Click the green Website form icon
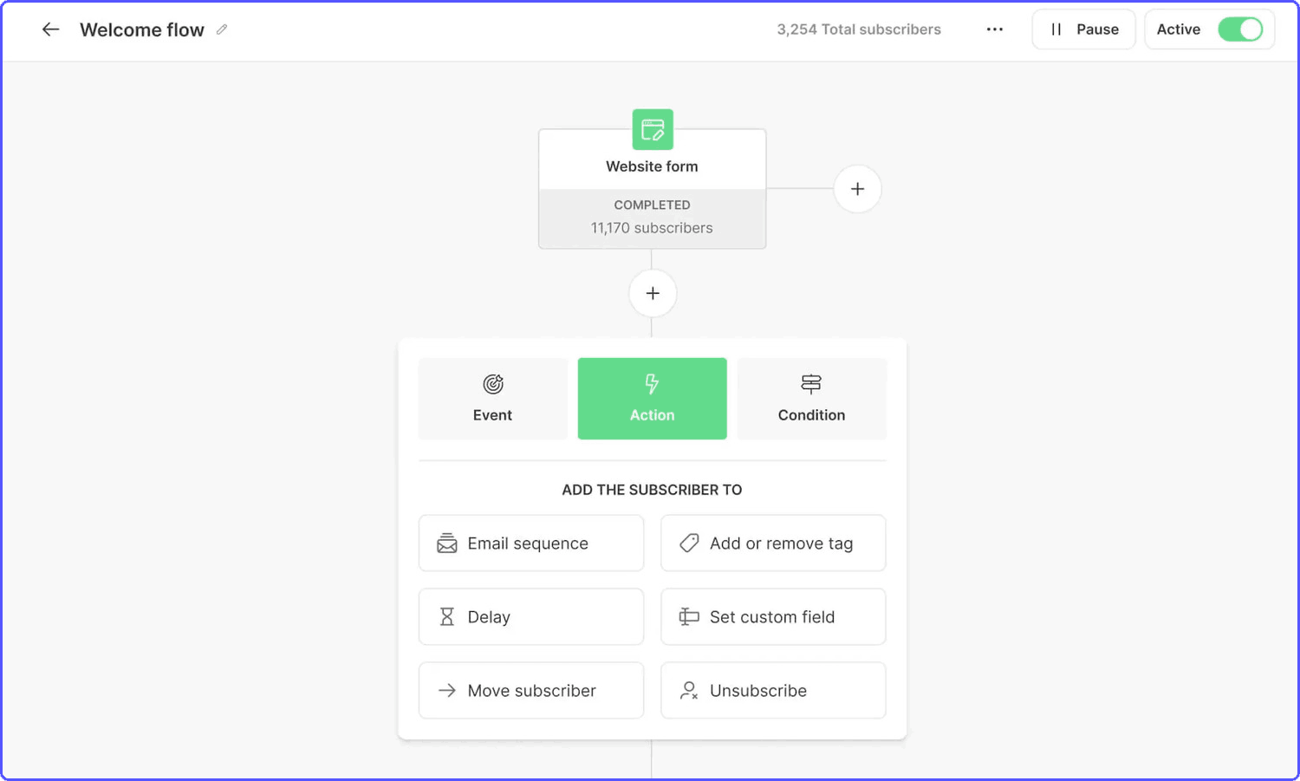 pyautogui.click(x=653, y=130)
